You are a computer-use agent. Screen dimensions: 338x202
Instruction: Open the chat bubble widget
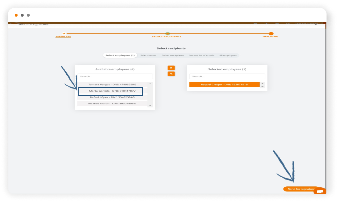pos(320,191)
